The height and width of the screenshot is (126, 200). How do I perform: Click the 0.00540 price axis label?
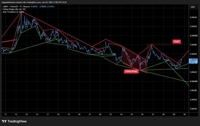(193, 17)
